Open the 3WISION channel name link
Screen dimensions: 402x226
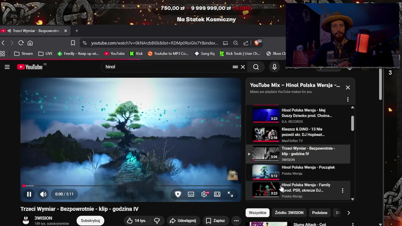click(x=43, y=218)
